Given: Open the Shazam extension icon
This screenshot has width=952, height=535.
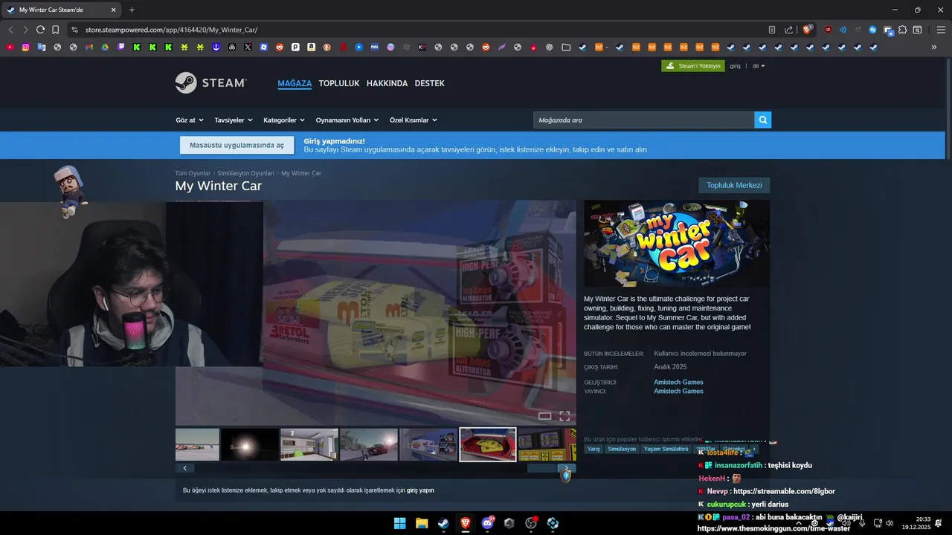Looking at the screenshot, I should click(873, 30).
